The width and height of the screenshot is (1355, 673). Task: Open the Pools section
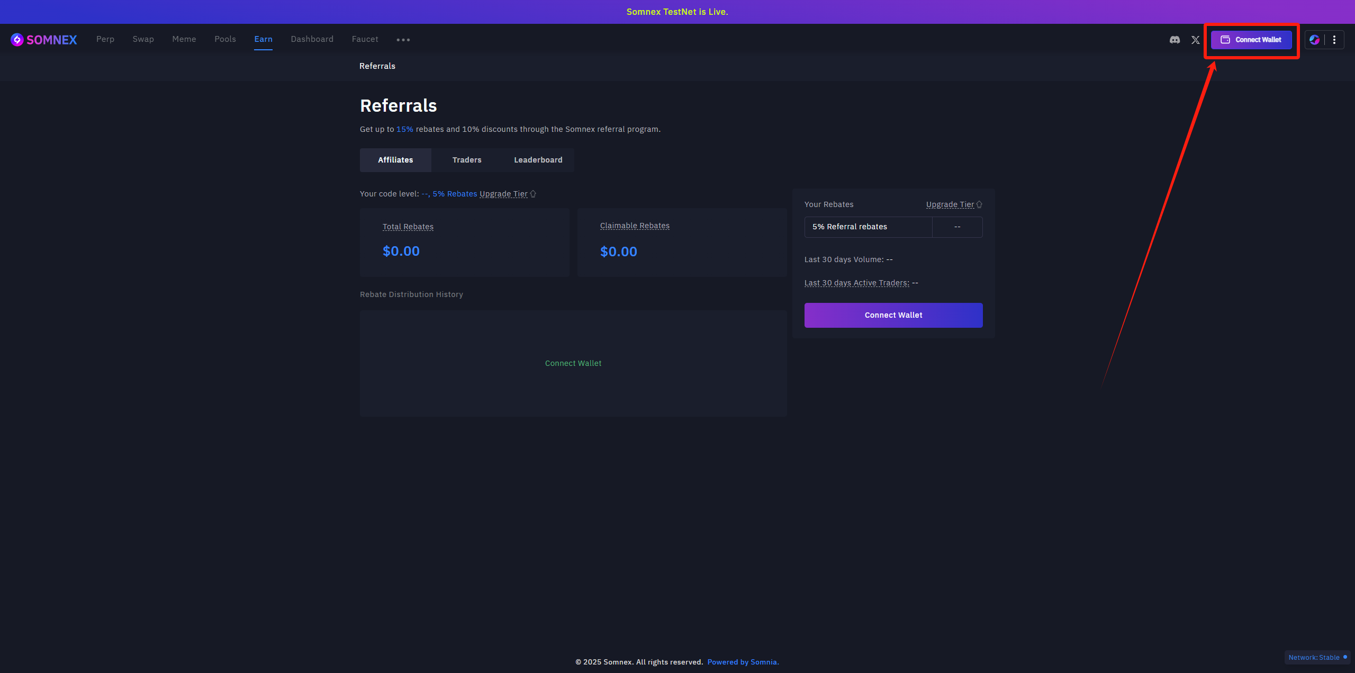point(225,39)
